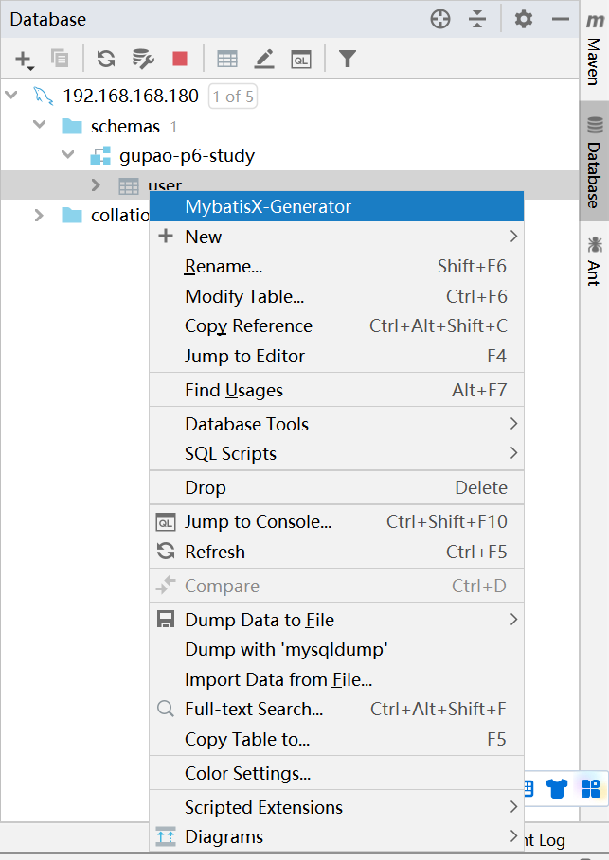Image resolution: width=609 pixels, height=860 pixels.
Task: Click the locate/scroll-from-editor target icon
Action: pos(440,19)
